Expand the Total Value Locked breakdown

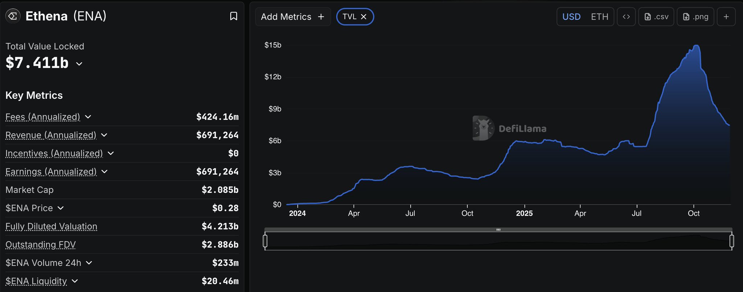(79, 64)
